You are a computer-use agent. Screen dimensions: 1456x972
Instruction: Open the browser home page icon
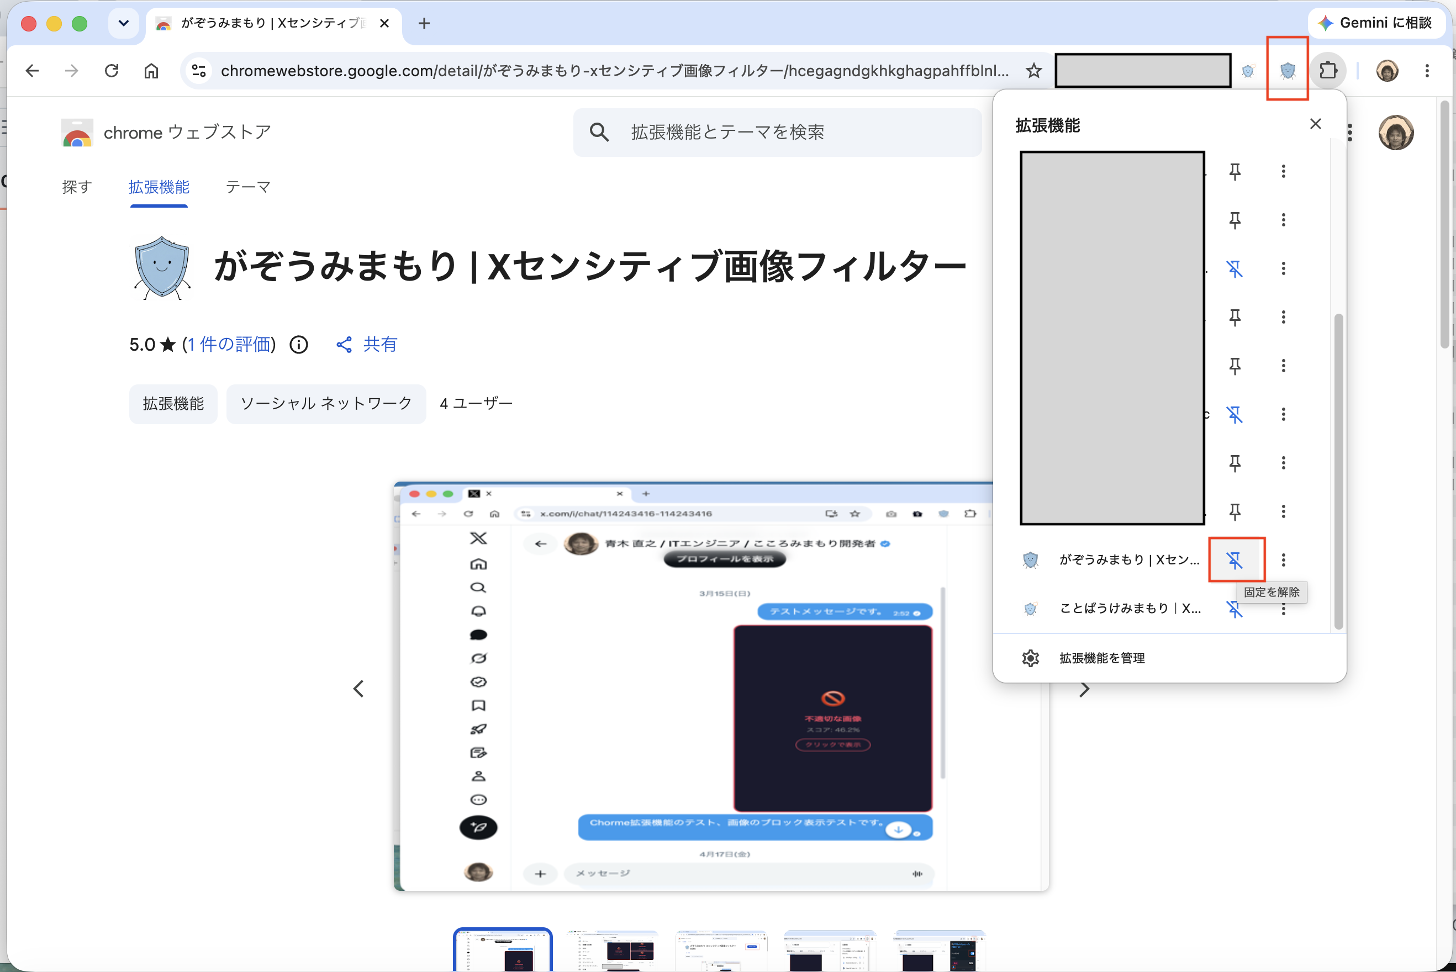tap(151, 71)
